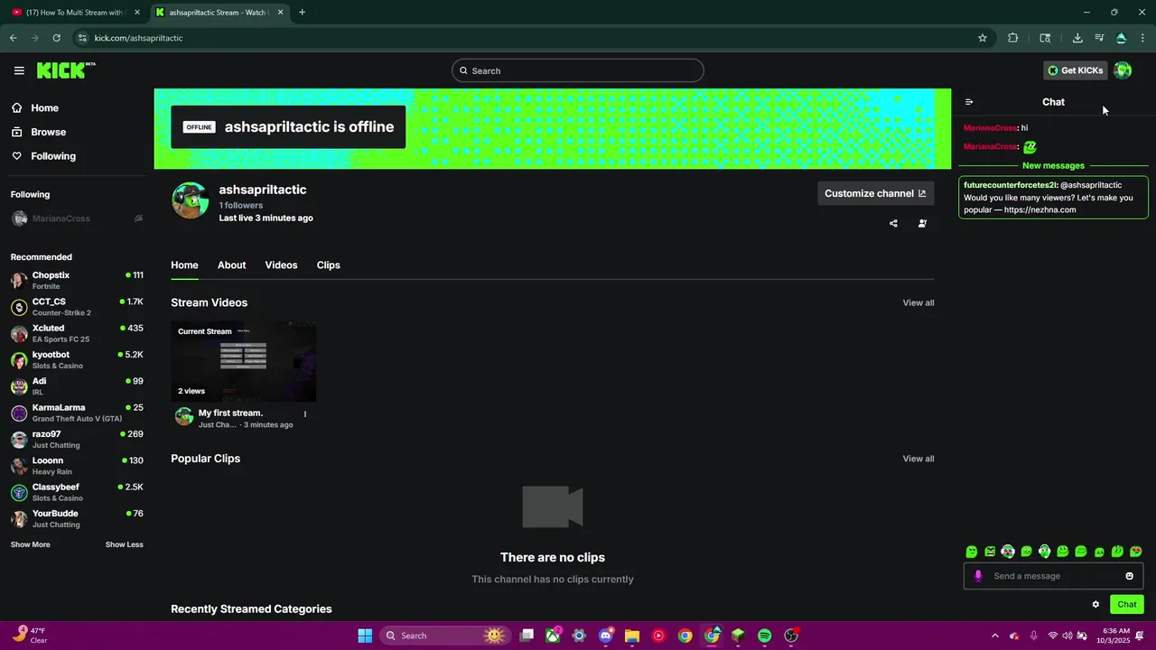The height and width of the screenshot is (650, 1156).
Task: Click Show More under Recommended
Action: click(31, 544)
